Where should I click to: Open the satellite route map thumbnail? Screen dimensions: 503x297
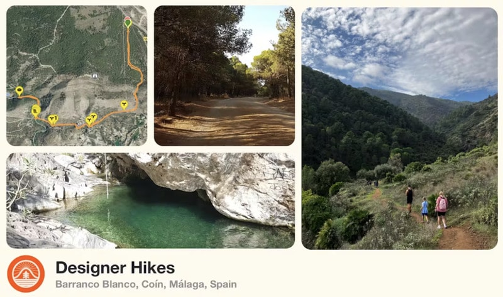coord(77,75)
